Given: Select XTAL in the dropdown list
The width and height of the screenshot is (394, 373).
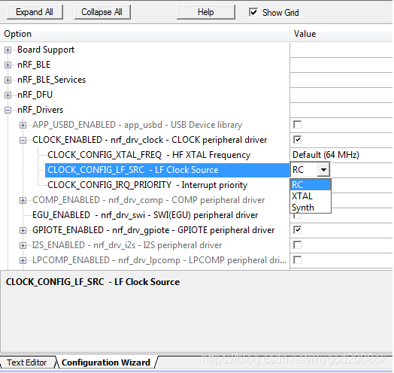Looking at the screenshot, I should pyautogui.click(x=311, y=196).
